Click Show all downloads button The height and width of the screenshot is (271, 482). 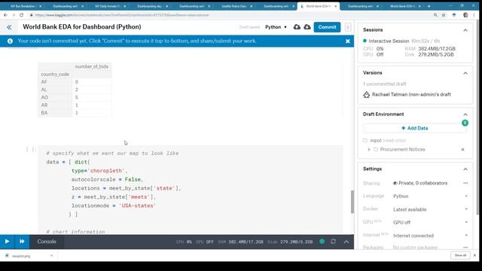click(460, 255)
